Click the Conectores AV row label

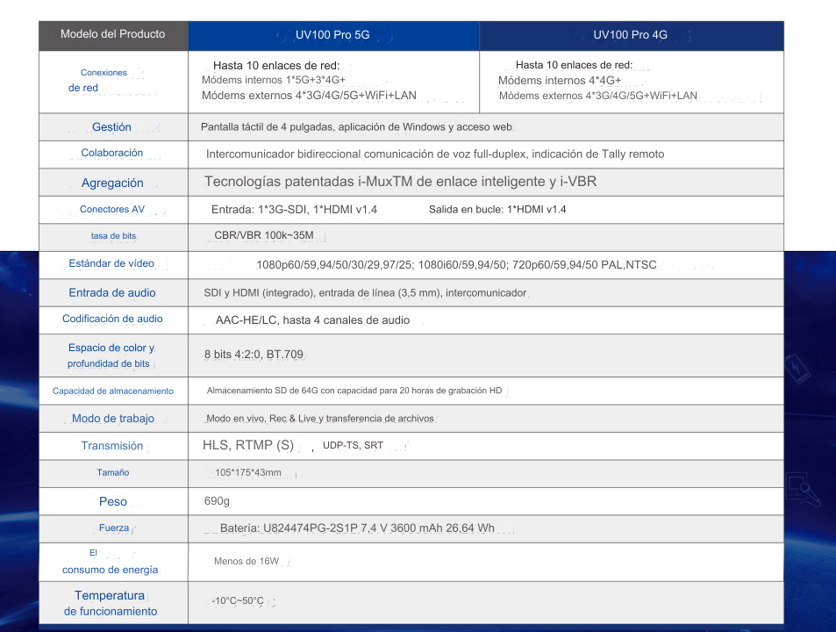111,210
